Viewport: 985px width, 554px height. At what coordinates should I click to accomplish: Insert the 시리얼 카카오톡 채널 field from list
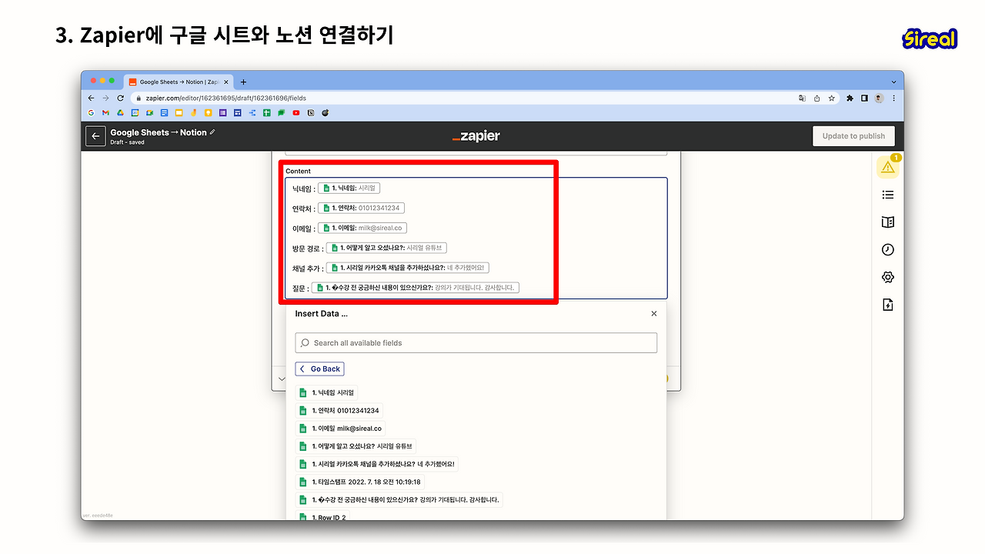[x=377, y=464]
